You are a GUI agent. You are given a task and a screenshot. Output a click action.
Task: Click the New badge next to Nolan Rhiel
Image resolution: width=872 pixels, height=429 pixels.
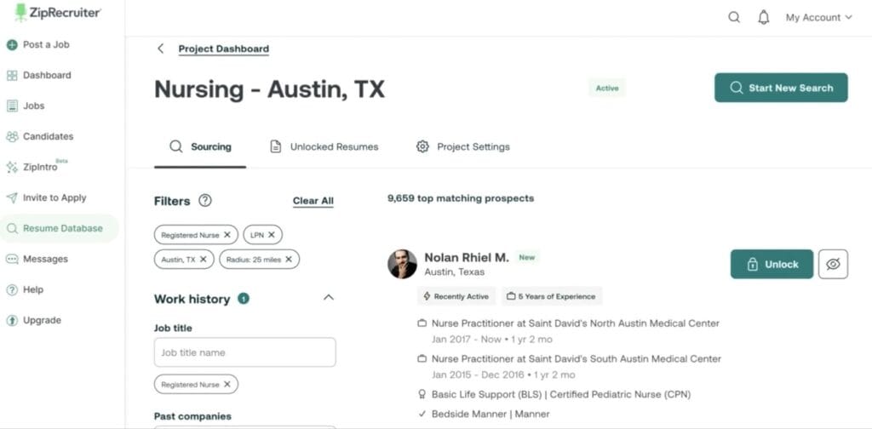(x=526, y=257)
